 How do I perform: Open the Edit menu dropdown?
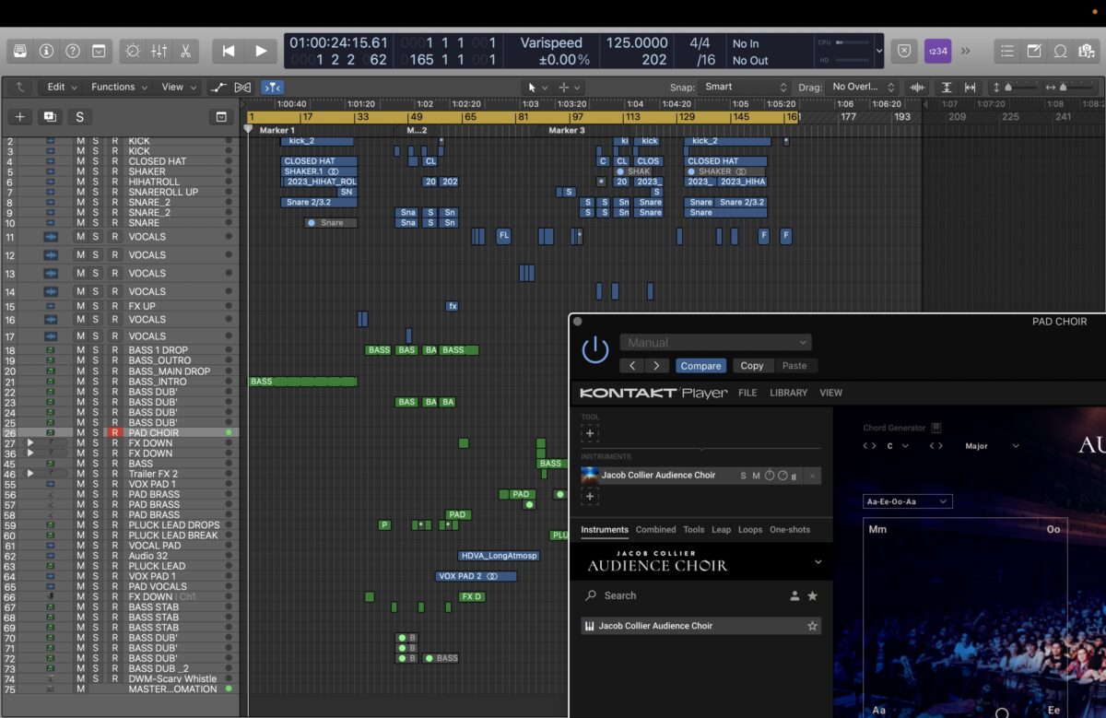pos(63,87)
